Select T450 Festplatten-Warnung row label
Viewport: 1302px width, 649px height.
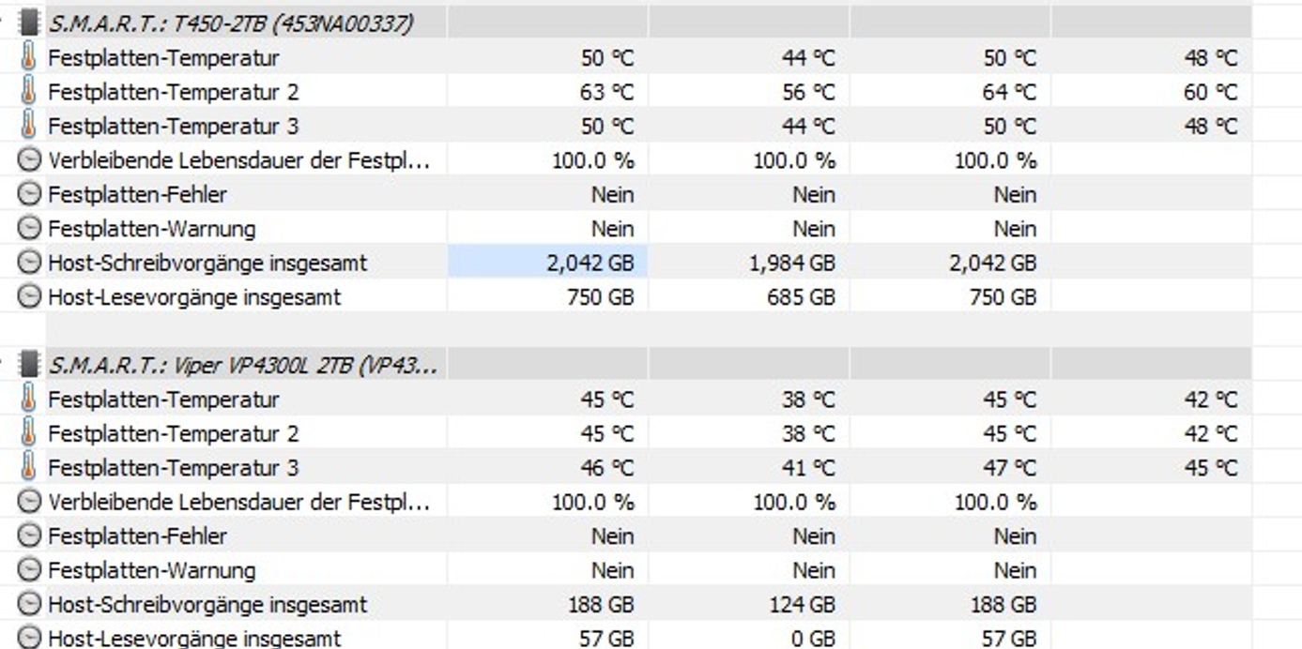[151, 229]
